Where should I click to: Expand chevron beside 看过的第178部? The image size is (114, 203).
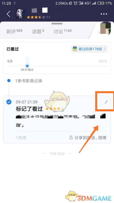click(105, 49)
